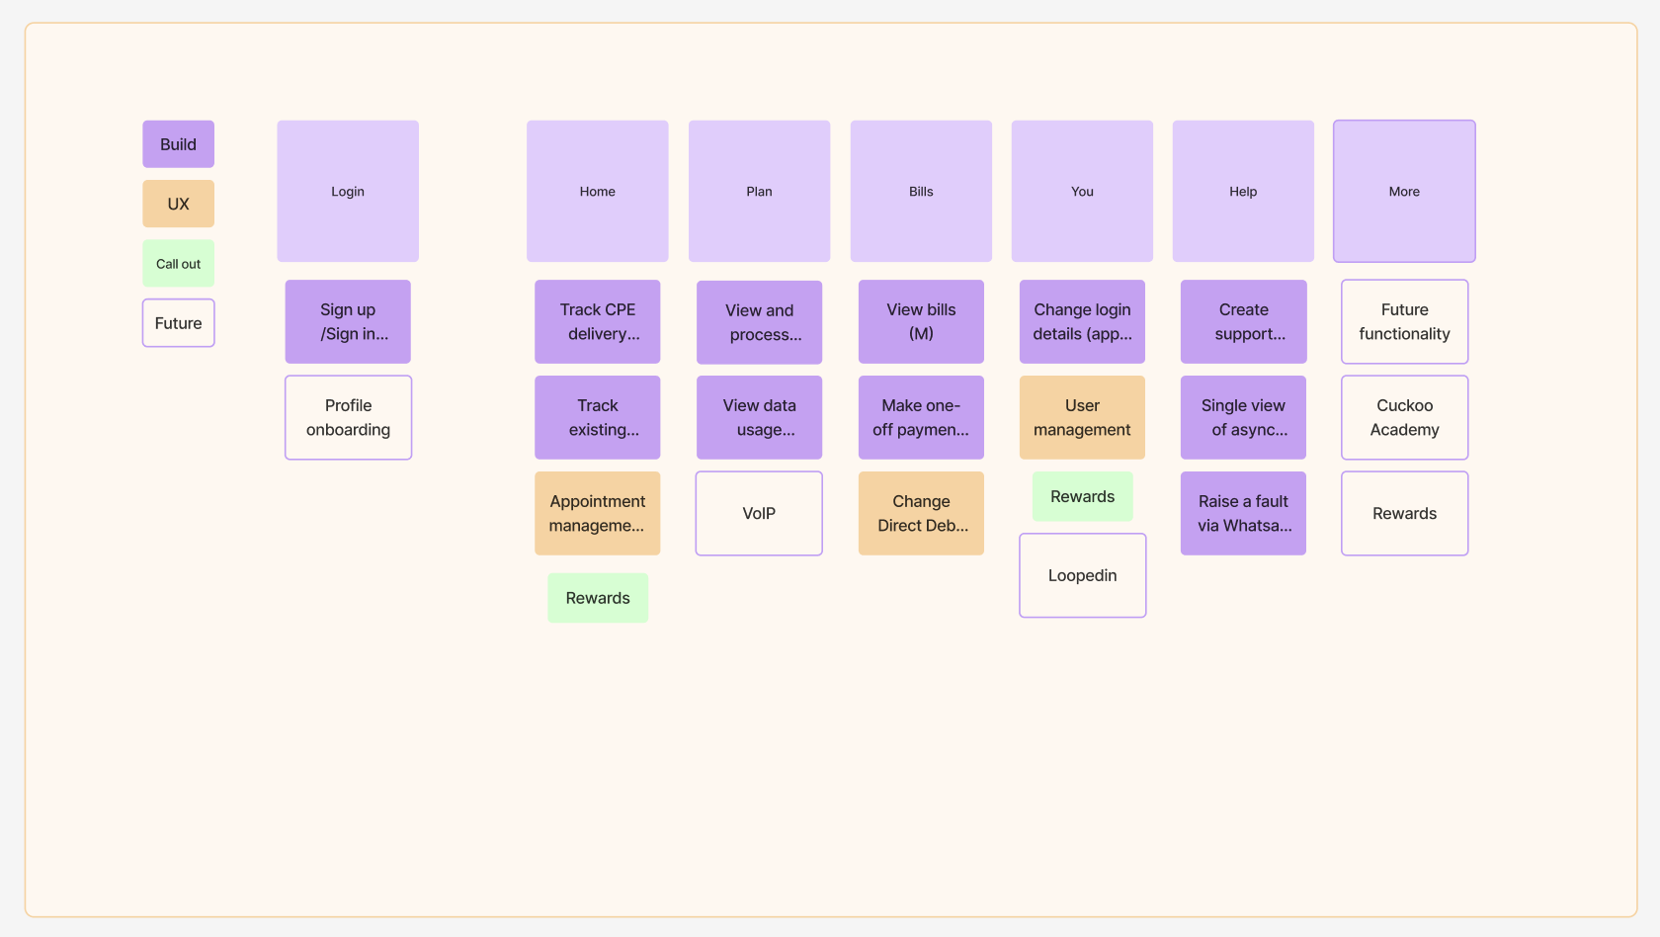Viewport: 1660px width, 937px height.
Task: Select the Rewards card under More
Action: click(1404, 513)
